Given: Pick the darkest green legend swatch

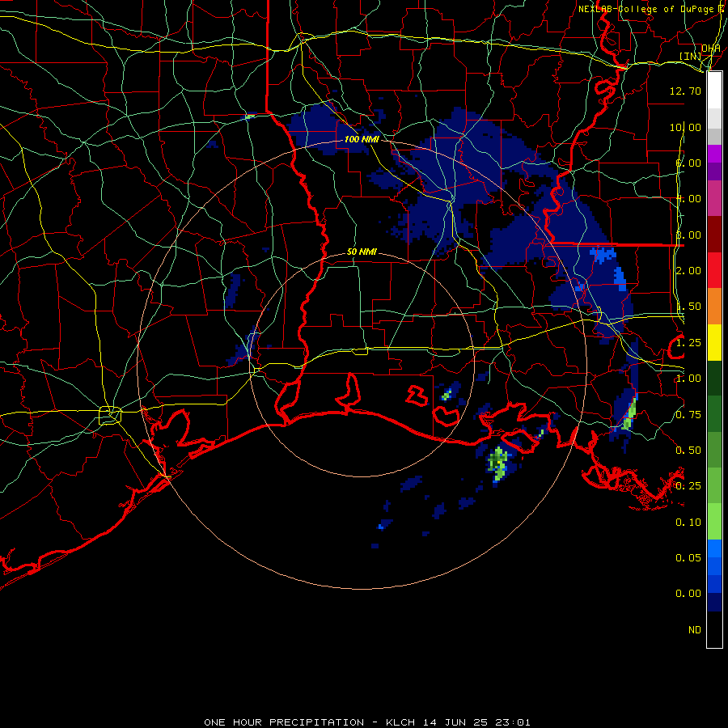Looking at the screenshot, I should tap(714, 379).
